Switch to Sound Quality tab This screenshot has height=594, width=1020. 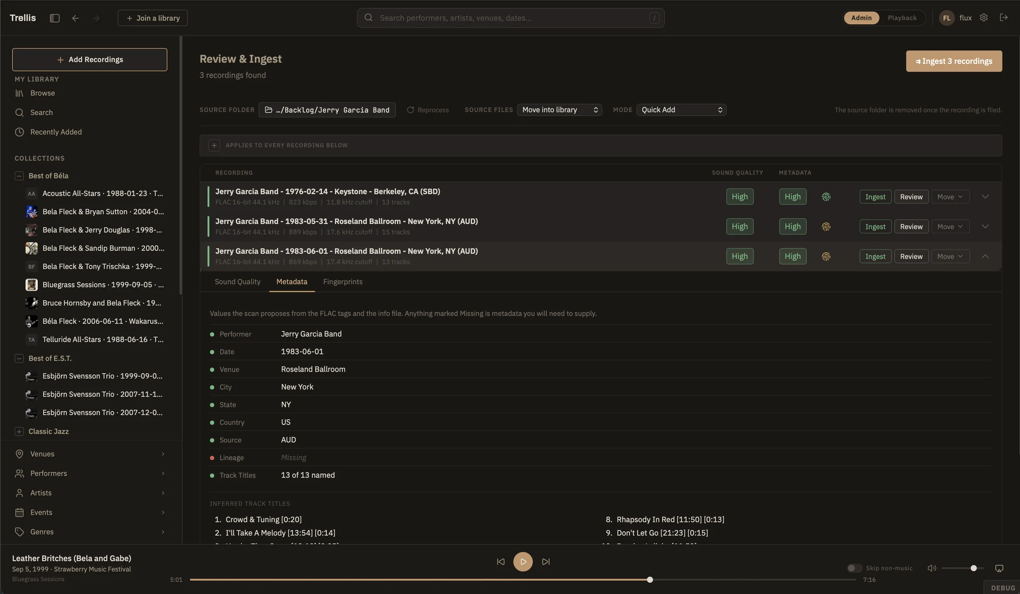point(238,282)
